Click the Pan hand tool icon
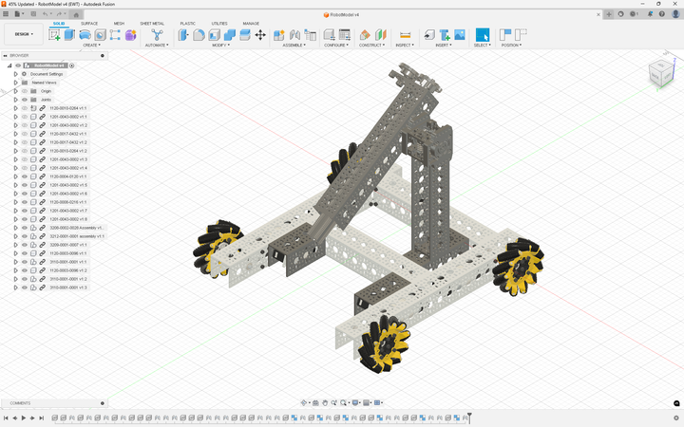Screen dimensions: 684x427 325,402
